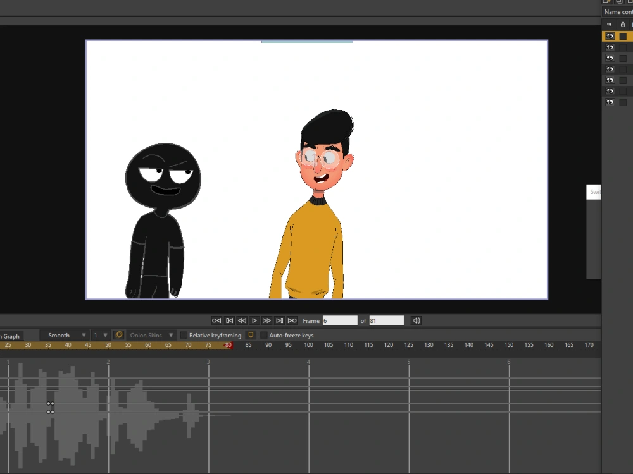Toggle the onion skin icon button

119,335
